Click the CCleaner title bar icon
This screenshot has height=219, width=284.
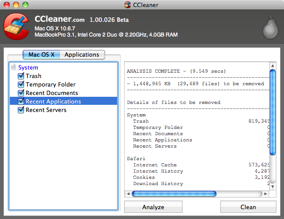point(127,5)
